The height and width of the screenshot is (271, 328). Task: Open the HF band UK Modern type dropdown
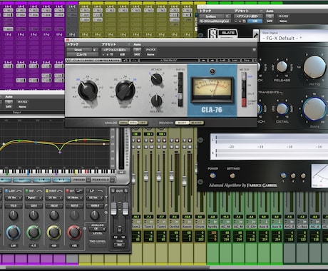click(x=74, y=198)
